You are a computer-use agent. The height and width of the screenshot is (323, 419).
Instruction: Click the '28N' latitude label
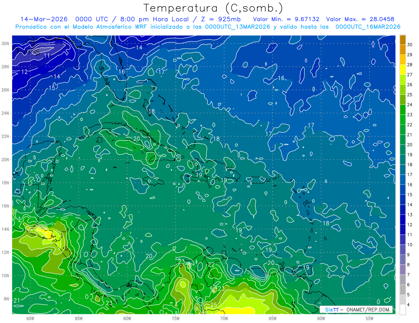6,67
